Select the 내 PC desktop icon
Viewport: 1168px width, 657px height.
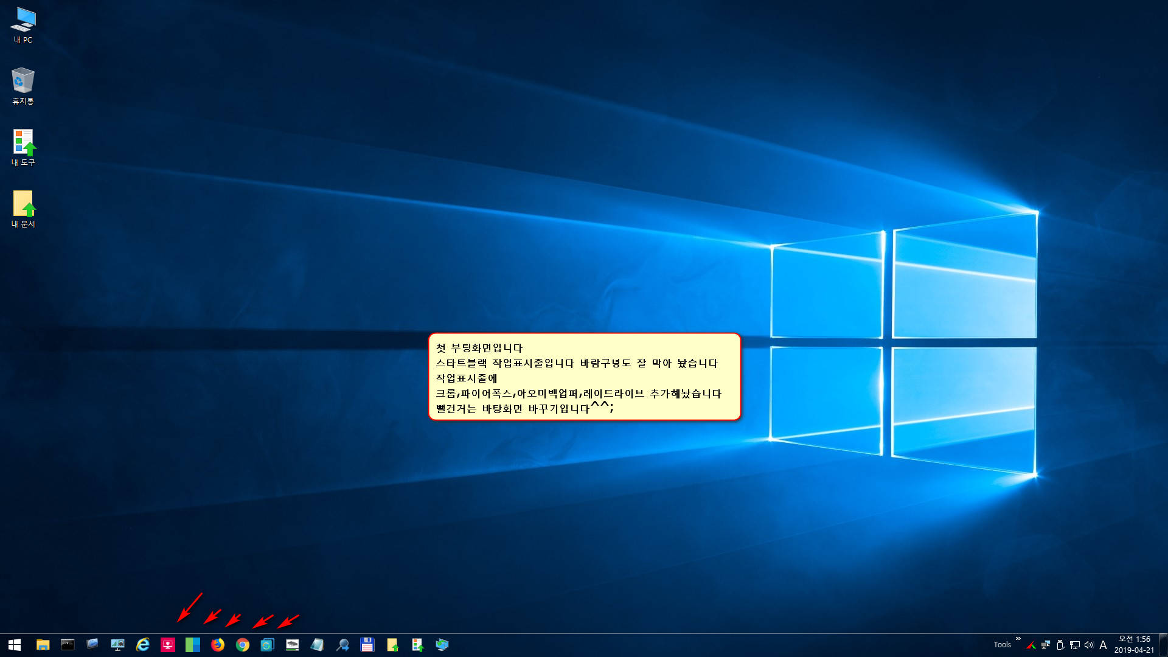23,26
